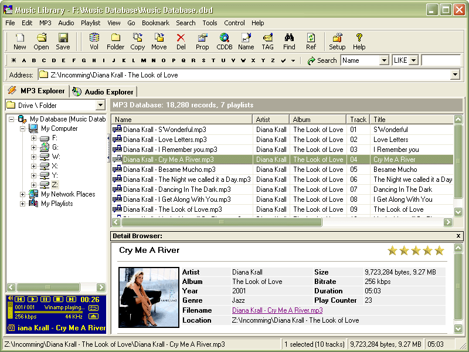Open a database with the Open icon
This screenshot has height=352, width=469.
(41, 41)
